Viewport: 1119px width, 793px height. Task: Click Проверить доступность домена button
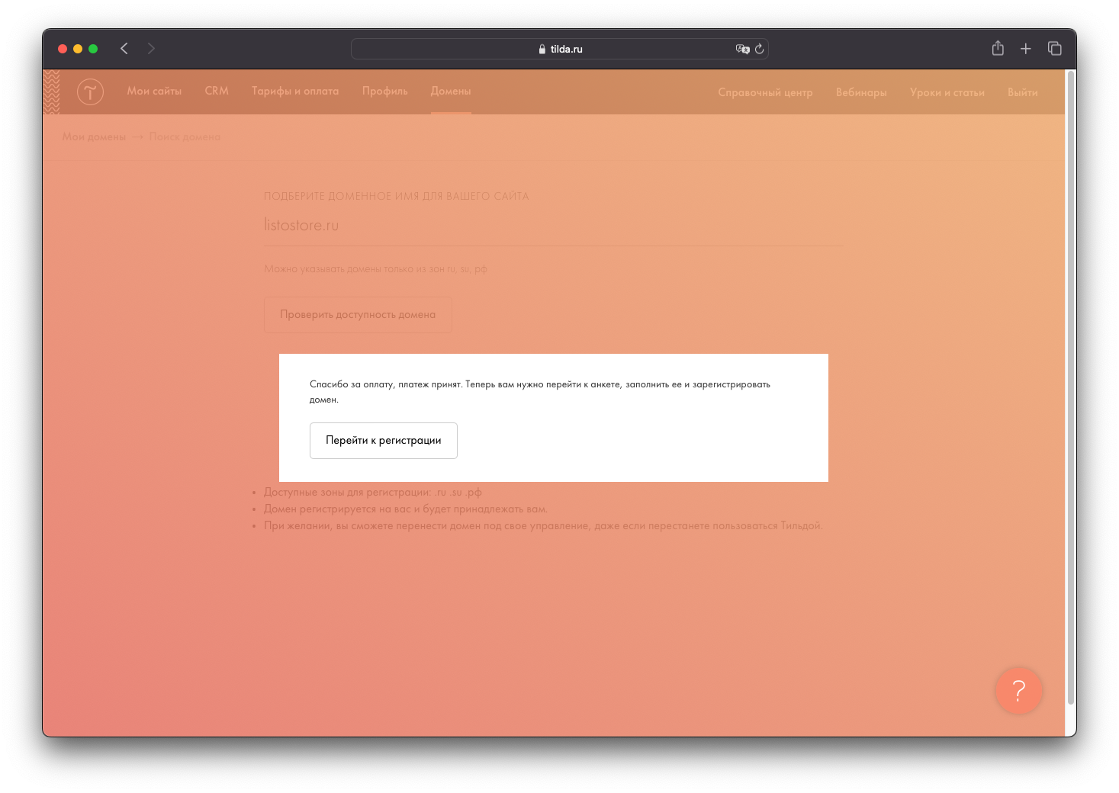click(x=358, y=315)
